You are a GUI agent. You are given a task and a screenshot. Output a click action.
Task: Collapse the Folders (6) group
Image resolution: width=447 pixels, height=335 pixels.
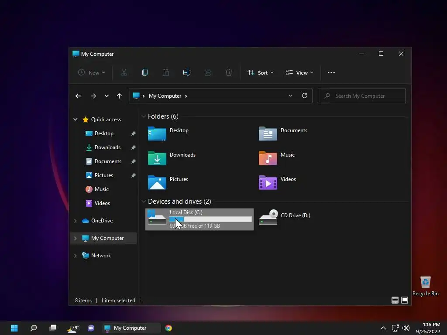pos(144,116)
